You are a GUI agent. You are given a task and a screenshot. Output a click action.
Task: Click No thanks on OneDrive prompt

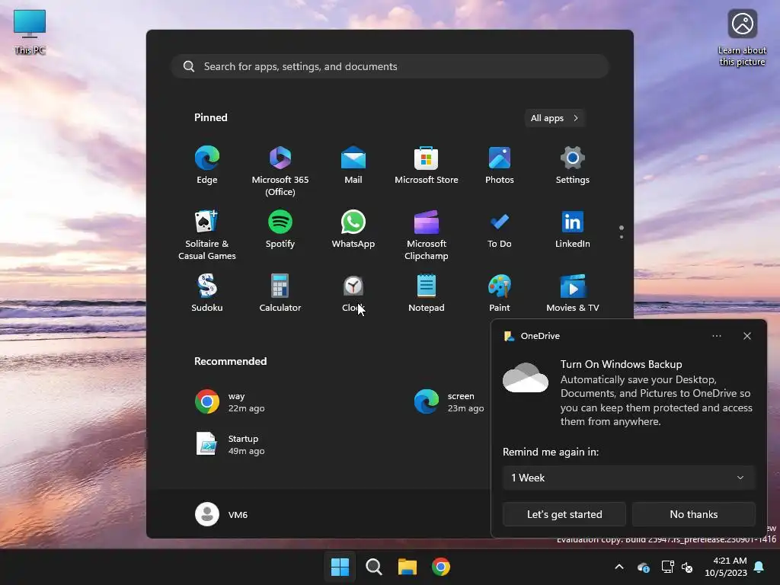[693, 514]
